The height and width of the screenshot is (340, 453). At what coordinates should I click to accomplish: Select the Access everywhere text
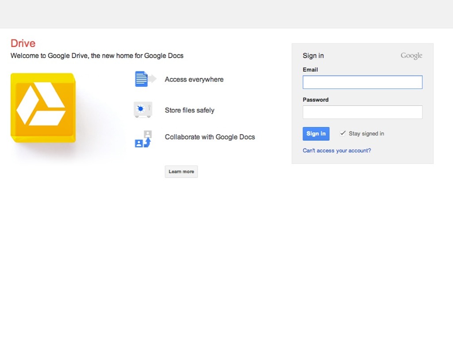point(194,80)
